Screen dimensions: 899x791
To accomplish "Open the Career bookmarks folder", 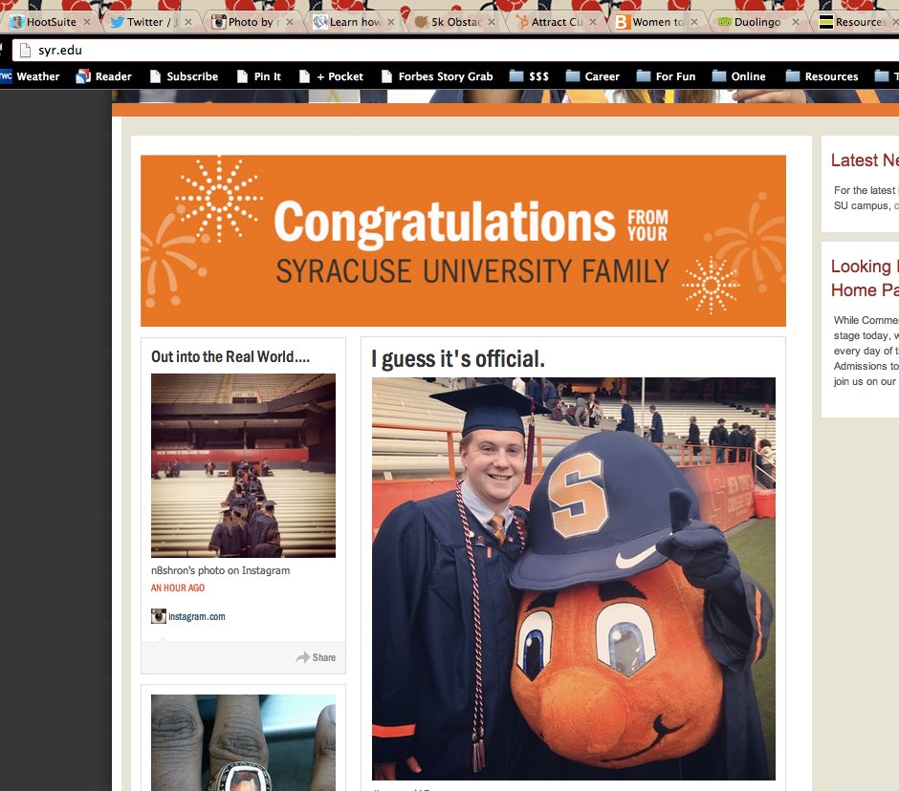I will [x=592, y=76].
